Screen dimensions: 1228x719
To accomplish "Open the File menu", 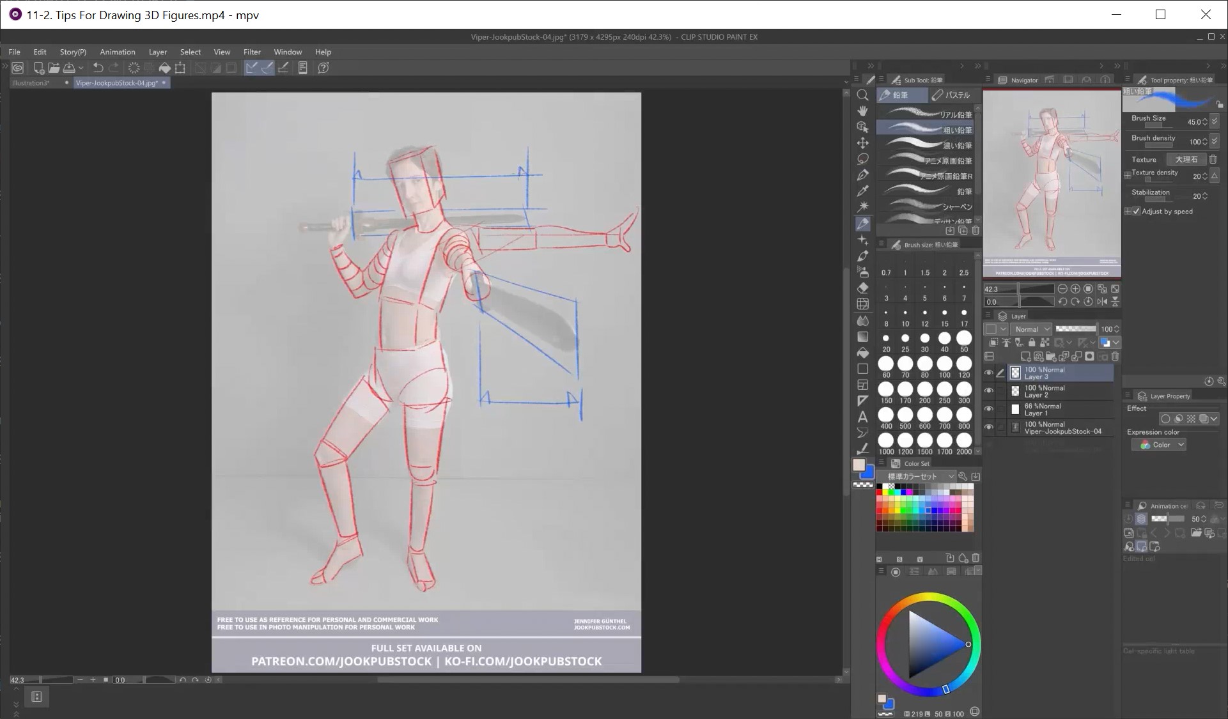I will [x=14, y=52].
